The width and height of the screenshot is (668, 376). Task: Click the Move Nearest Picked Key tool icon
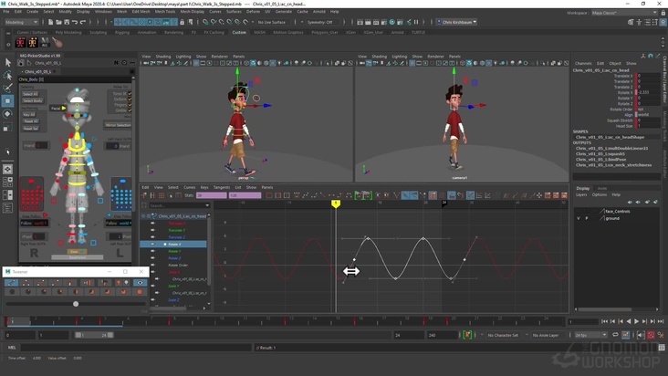(144, 195)
